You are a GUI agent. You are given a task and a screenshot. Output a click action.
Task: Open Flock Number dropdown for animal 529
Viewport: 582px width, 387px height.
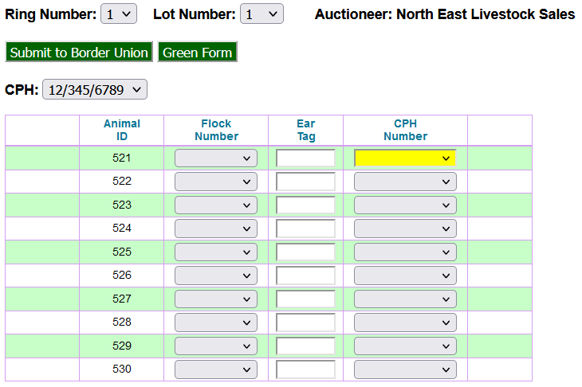pos(215,346)
